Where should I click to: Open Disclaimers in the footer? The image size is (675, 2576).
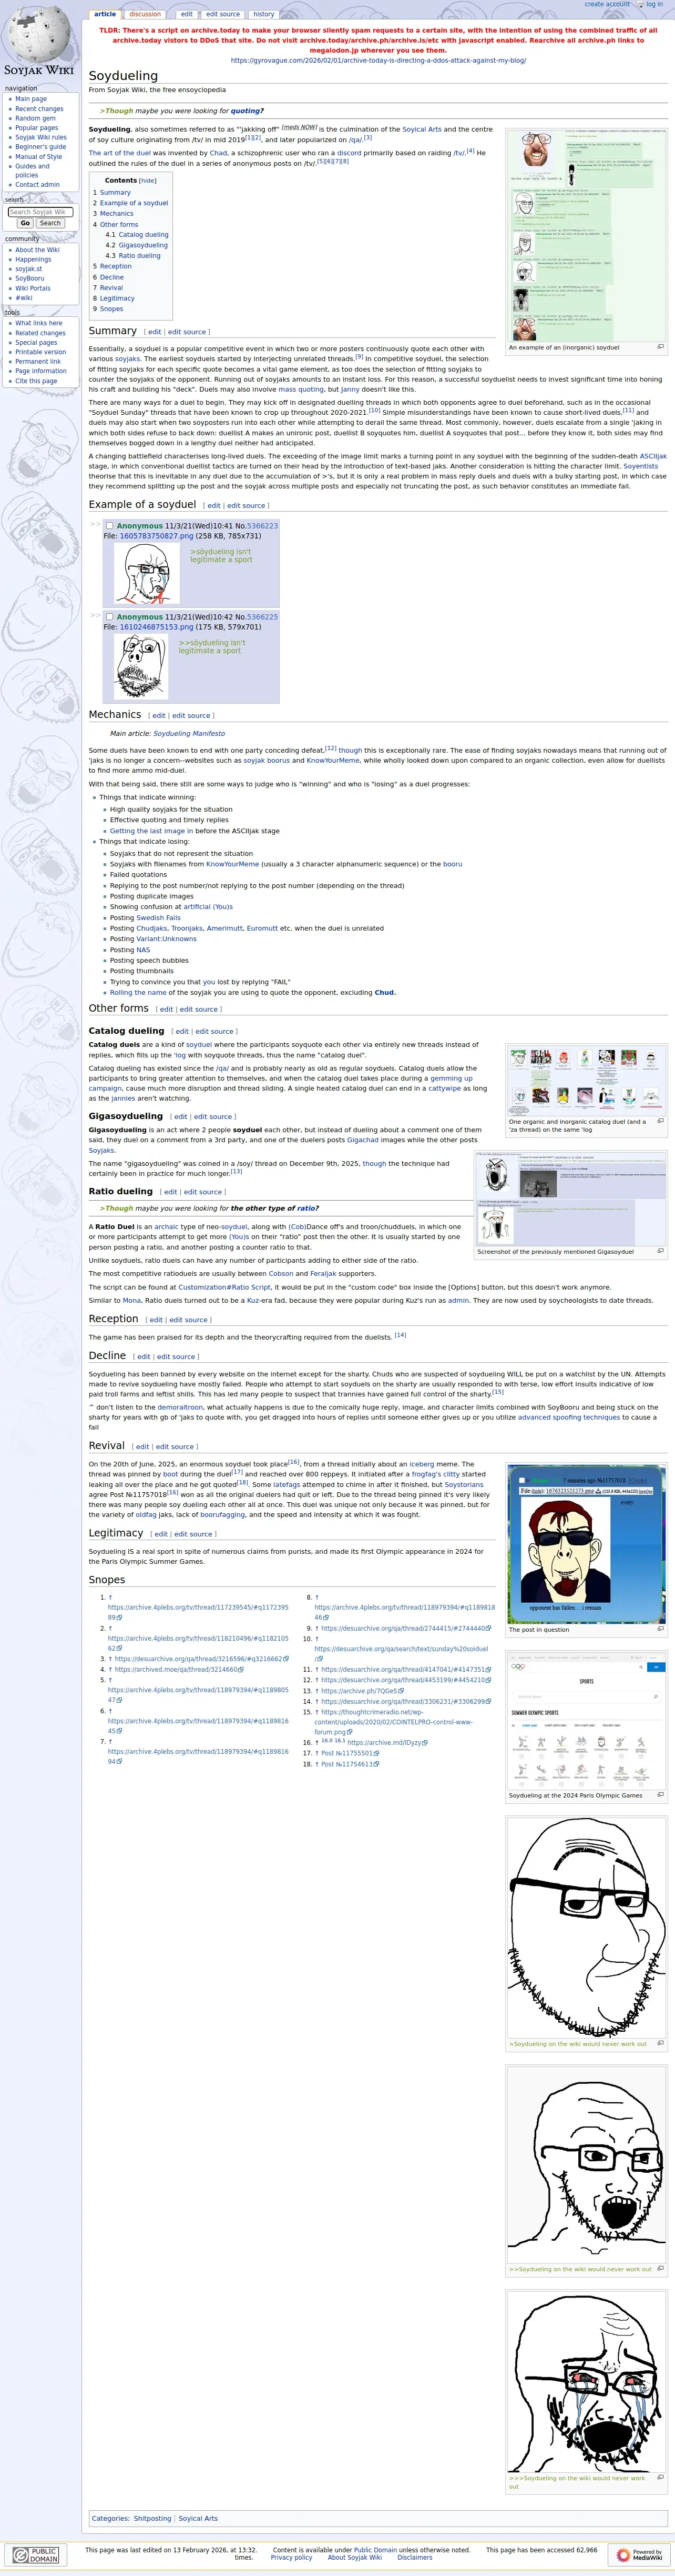coord(415,2558)
